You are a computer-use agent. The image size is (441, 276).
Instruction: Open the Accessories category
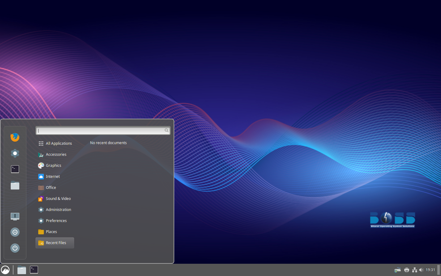(x=55, y=155)
